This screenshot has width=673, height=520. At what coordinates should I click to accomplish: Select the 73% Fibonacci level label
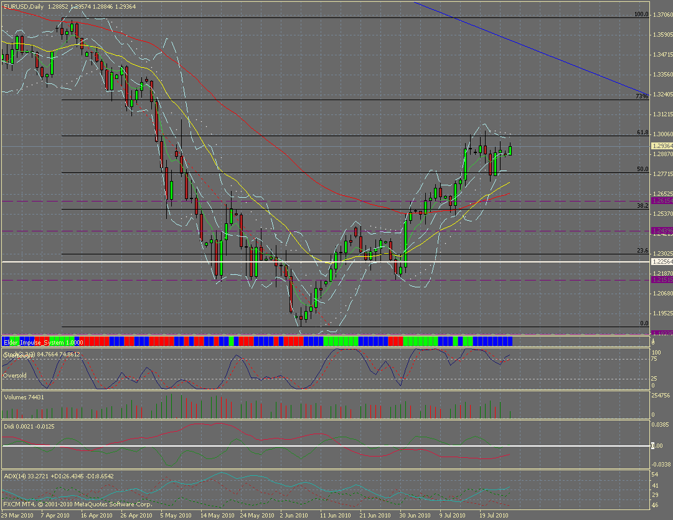pos(642,96)
